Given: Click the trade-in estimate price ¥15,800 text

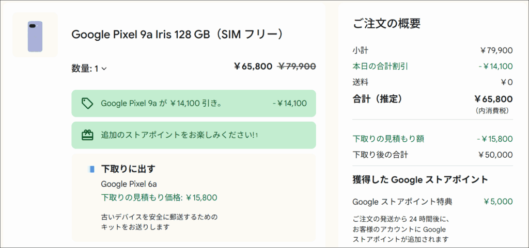Looking at the screenshot, I should [x=159, y=197].
